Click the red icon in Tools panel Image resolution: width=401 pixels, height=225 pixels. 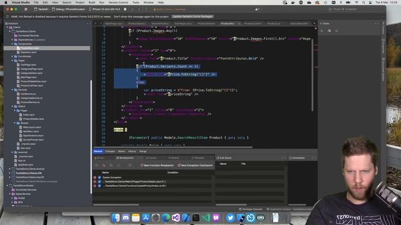336,31
